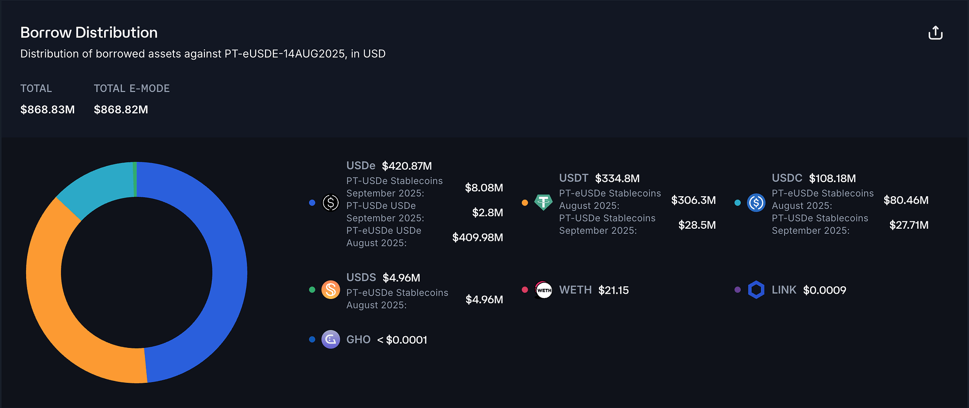The height and width of the screenshot is (408, 969).
Task: Click the green USDS legend dot
Action: [312, 290]
